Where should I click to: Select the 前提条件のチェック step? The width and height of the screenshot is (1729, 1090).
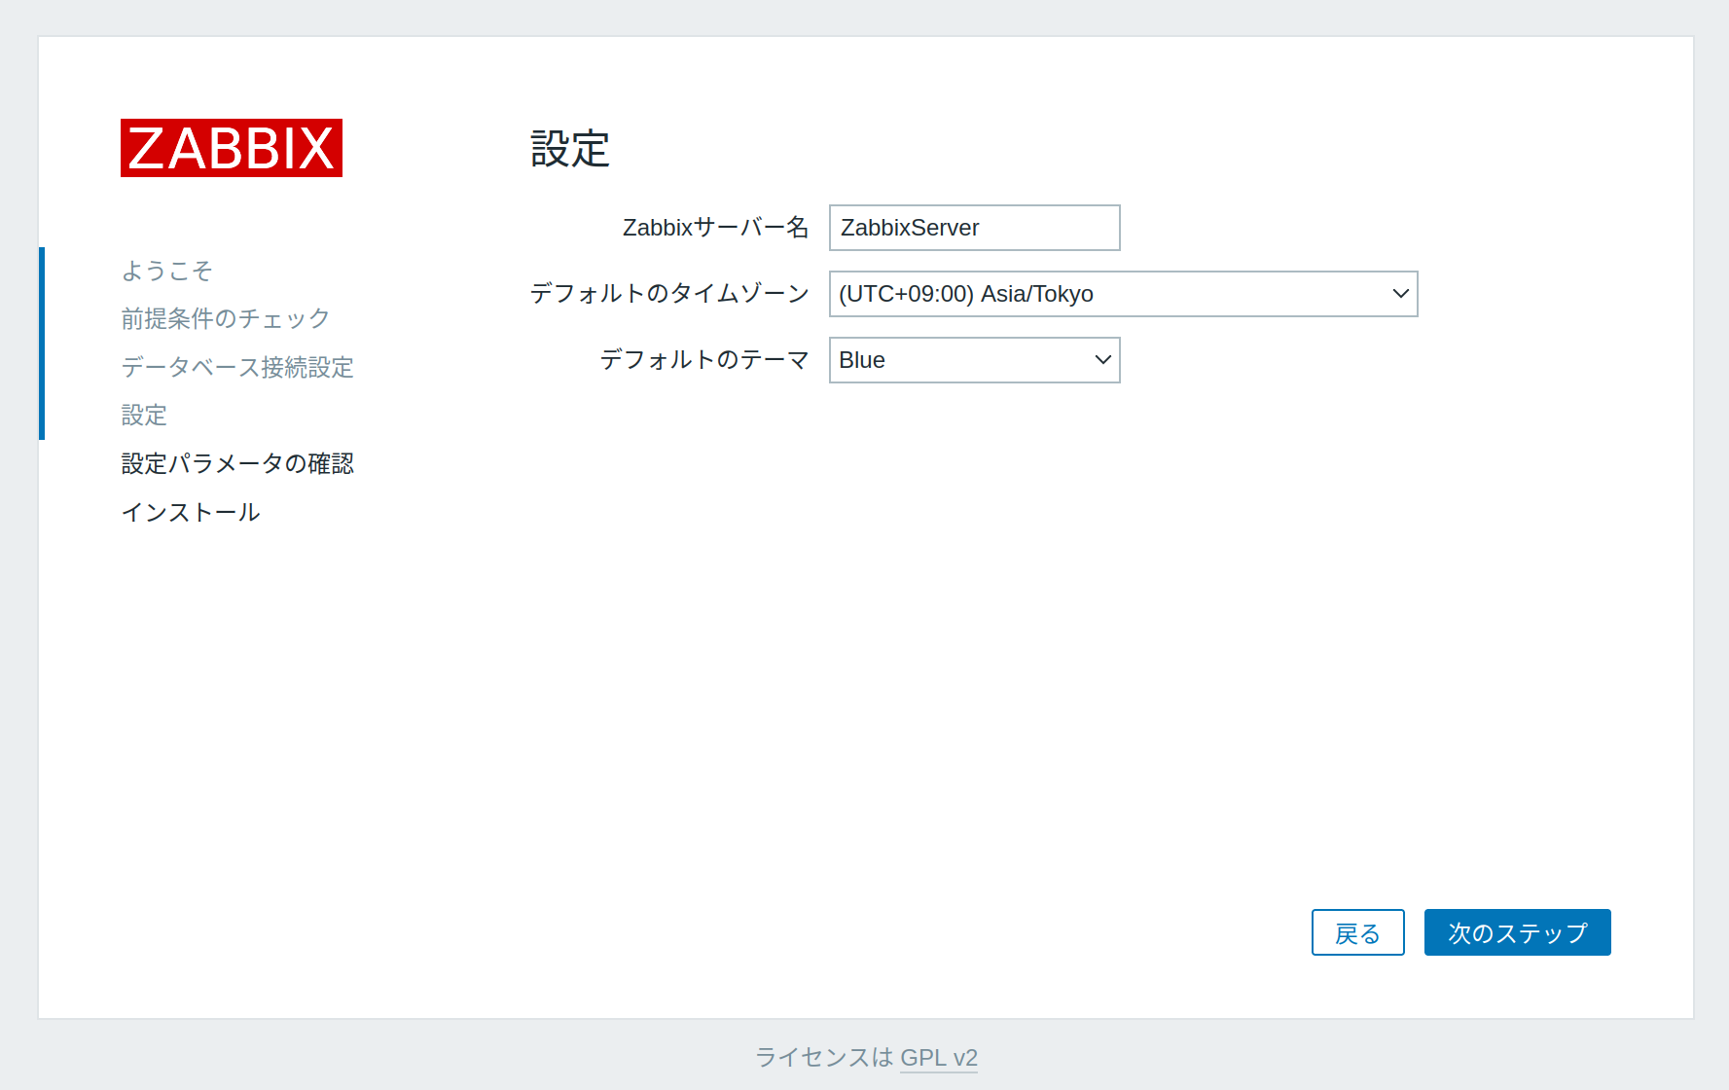[x=226, y=318]
